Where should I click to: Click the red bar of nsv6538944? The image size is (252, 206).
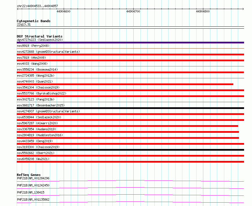click(x=130, y=120)
